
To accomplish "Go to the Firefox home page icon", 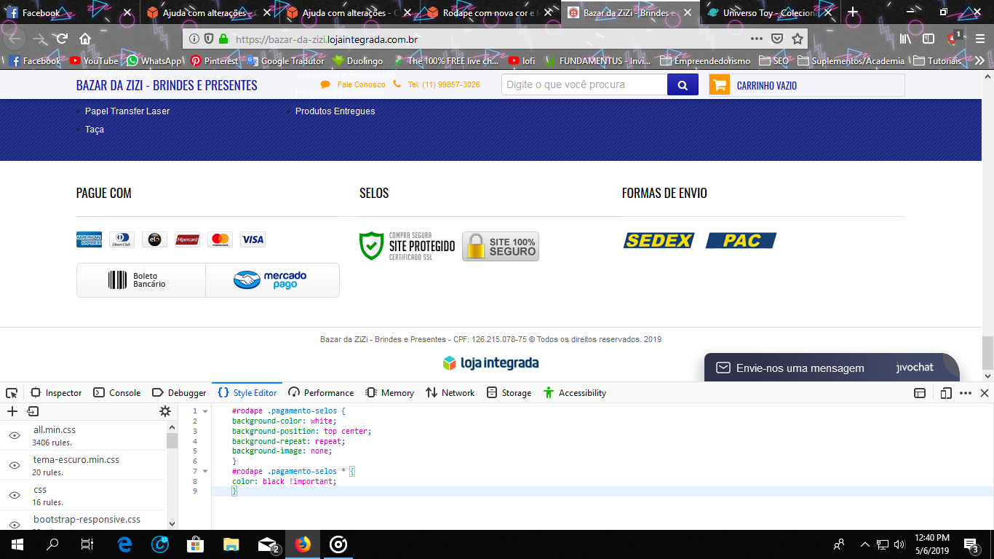I will (85, 39).
